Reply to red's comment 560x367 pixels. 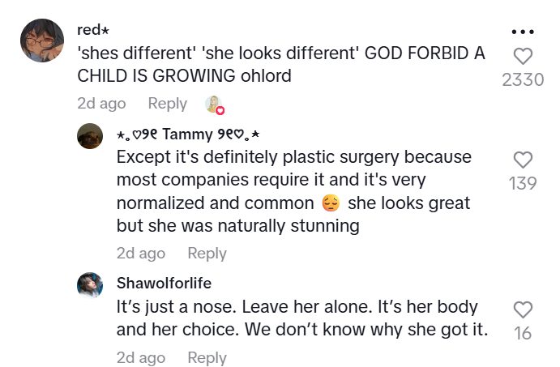coord(168,104)
